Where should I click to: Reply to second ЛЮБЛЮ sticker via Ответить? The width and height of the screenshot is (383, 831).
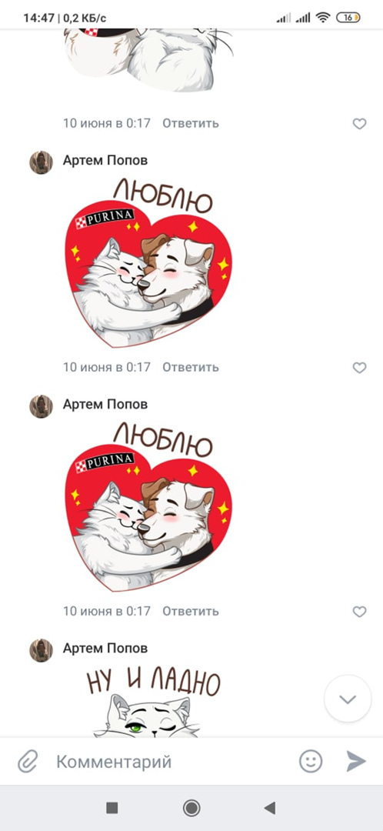point(190,611)
